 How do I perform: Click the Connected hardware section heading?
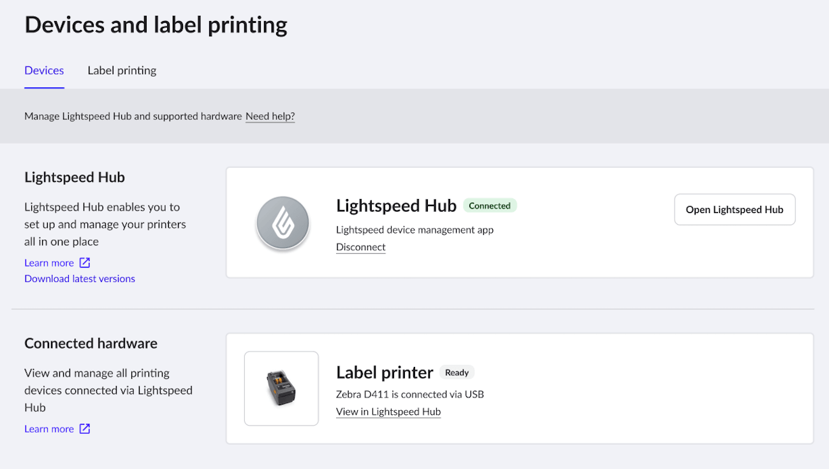pos(91,343)
